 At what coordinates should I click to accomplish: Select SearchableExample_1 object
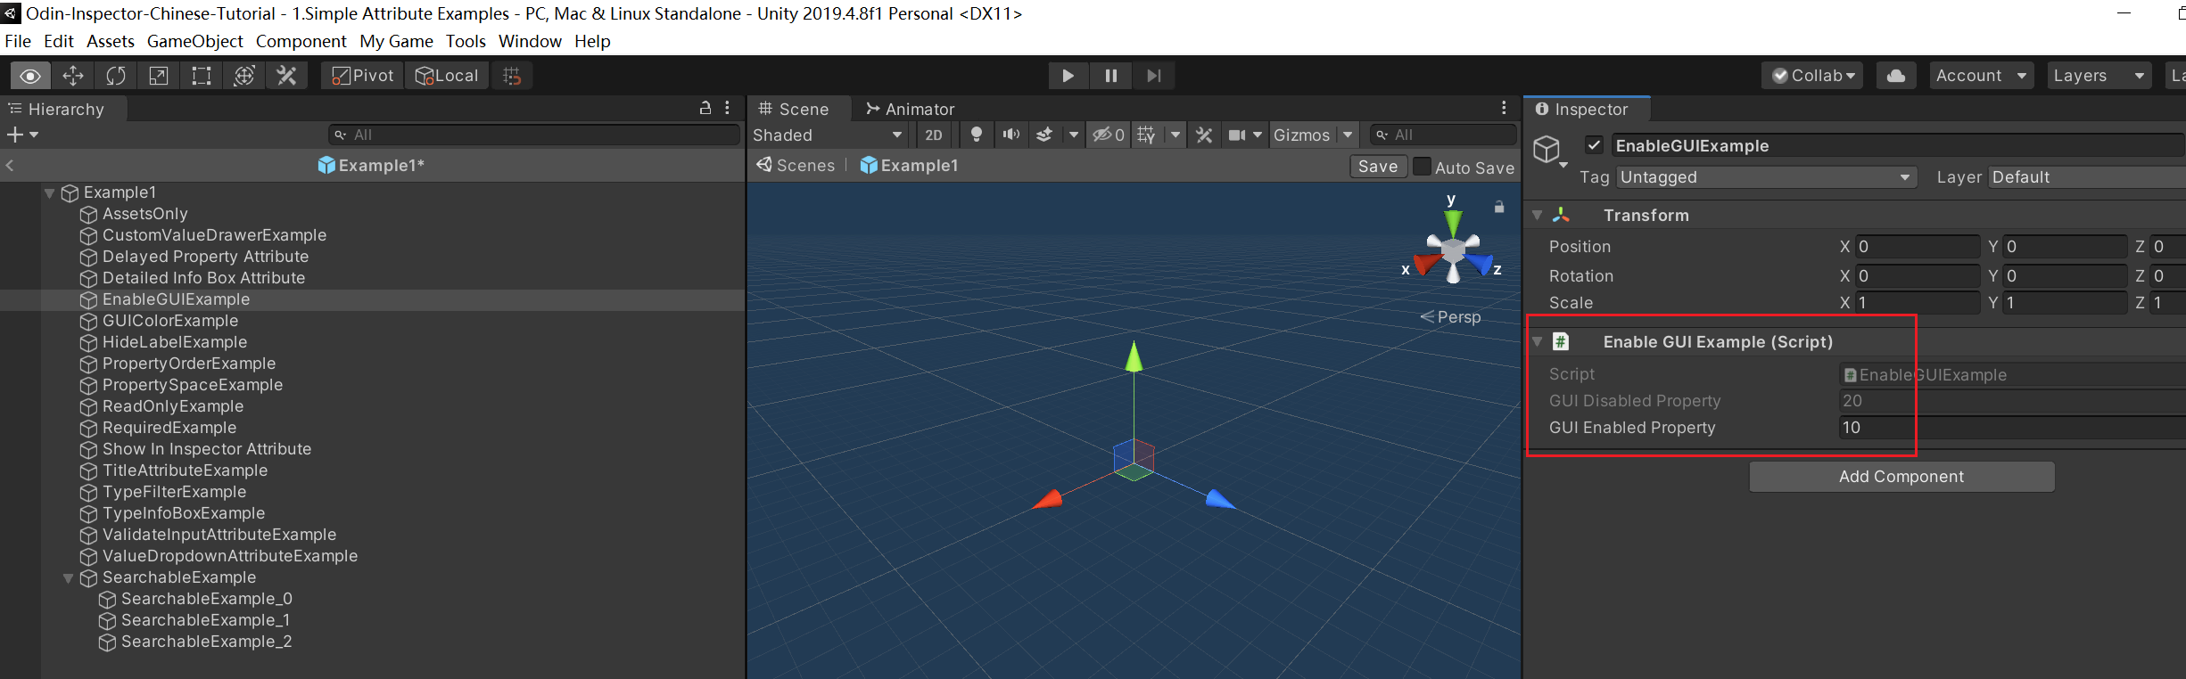point(204,620)
